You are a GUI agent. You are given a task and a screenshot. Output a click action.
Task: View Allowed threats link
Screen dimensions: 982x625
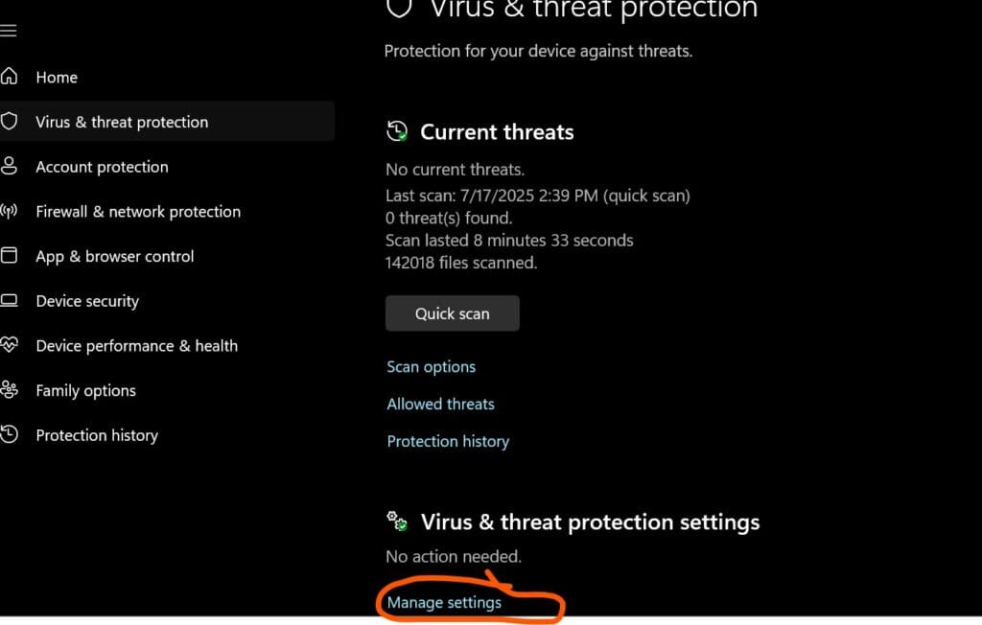pyautogui.click(x=440, y=404)
